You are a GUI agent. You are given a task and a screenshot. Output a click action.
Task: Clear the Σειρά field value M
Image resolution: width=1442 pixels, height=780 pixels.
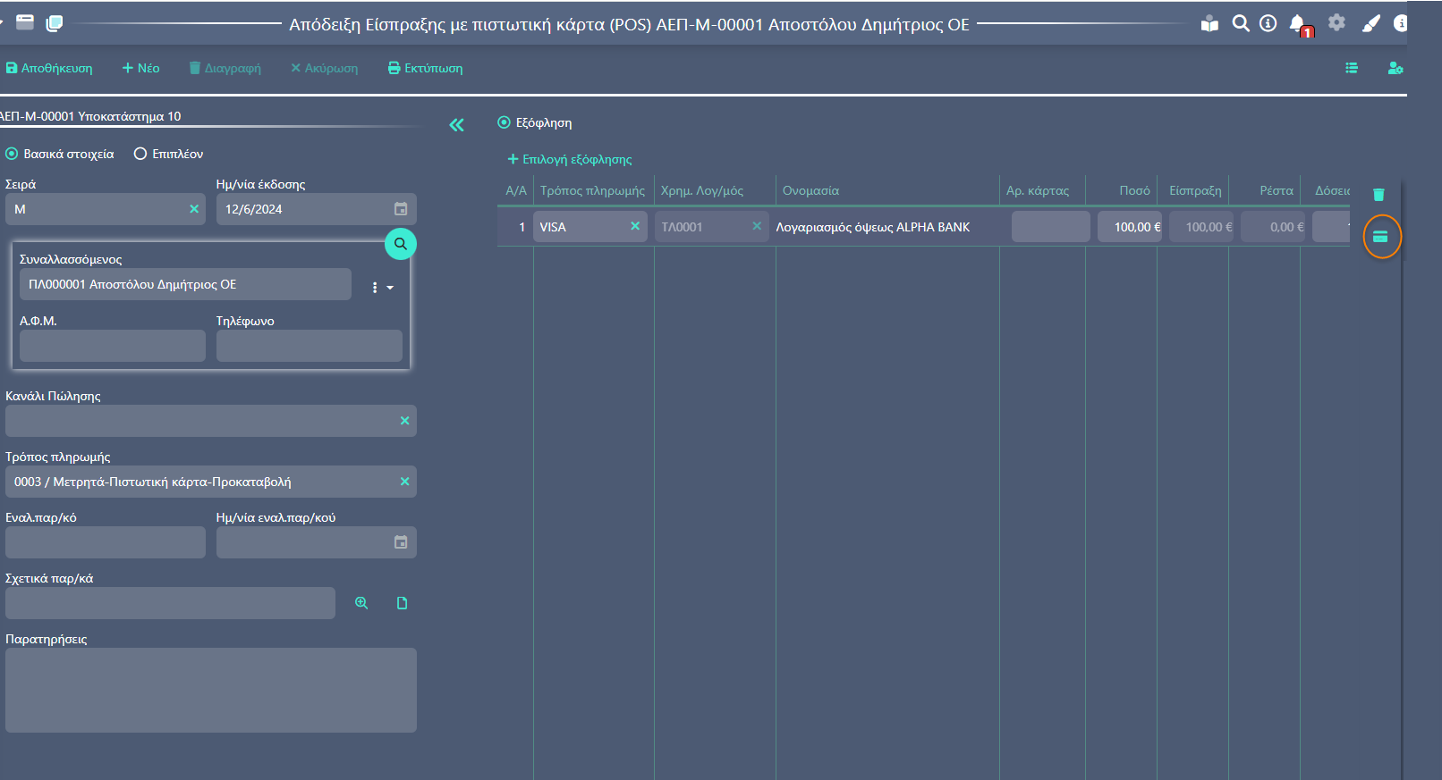(194, 209)
